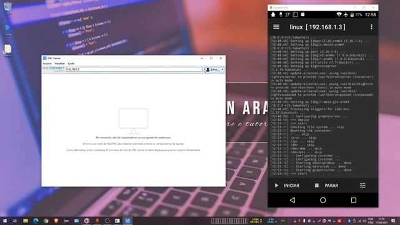Click the empty computer monitor placeholder image

(x=133, y=121)
